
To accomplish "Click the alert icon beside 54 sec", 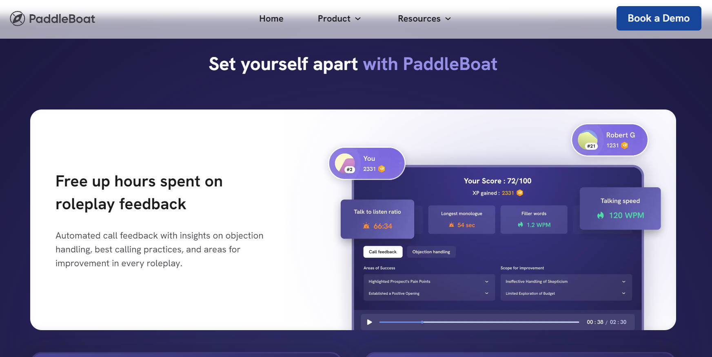I will [451, 225].
